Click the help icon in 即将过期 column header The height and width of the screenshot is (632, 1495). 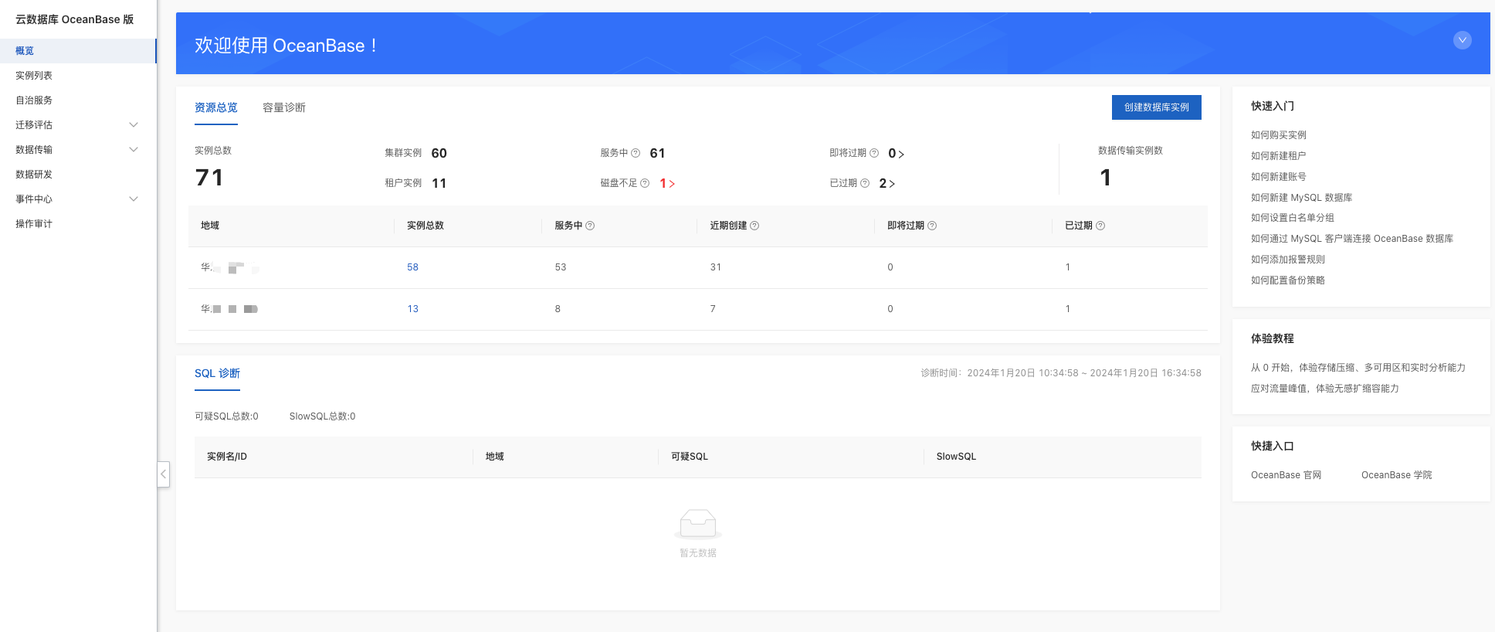[932, 226]
